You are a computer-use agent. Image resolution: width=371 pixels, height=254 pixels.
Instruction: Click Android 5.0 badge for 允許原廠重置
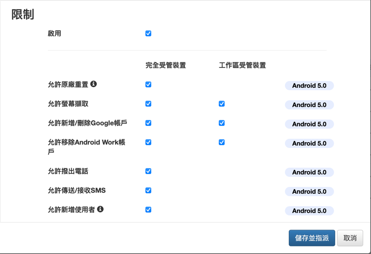(309, 86)
